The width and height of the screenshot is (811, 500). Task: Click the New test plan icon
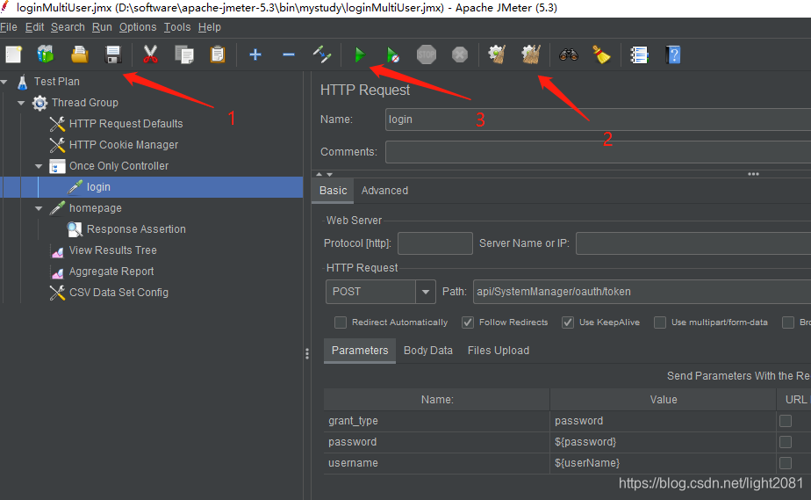click(13, 54)
